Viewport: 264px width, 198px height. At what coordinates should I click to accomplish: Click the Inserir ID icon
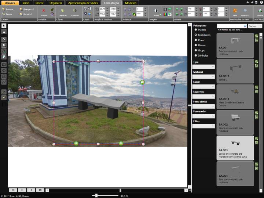tap(245, 10)
